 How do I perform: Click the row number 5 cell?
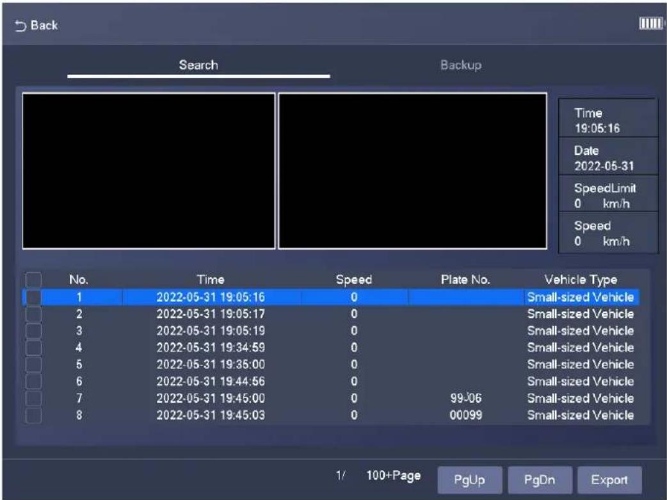point(79,364)
